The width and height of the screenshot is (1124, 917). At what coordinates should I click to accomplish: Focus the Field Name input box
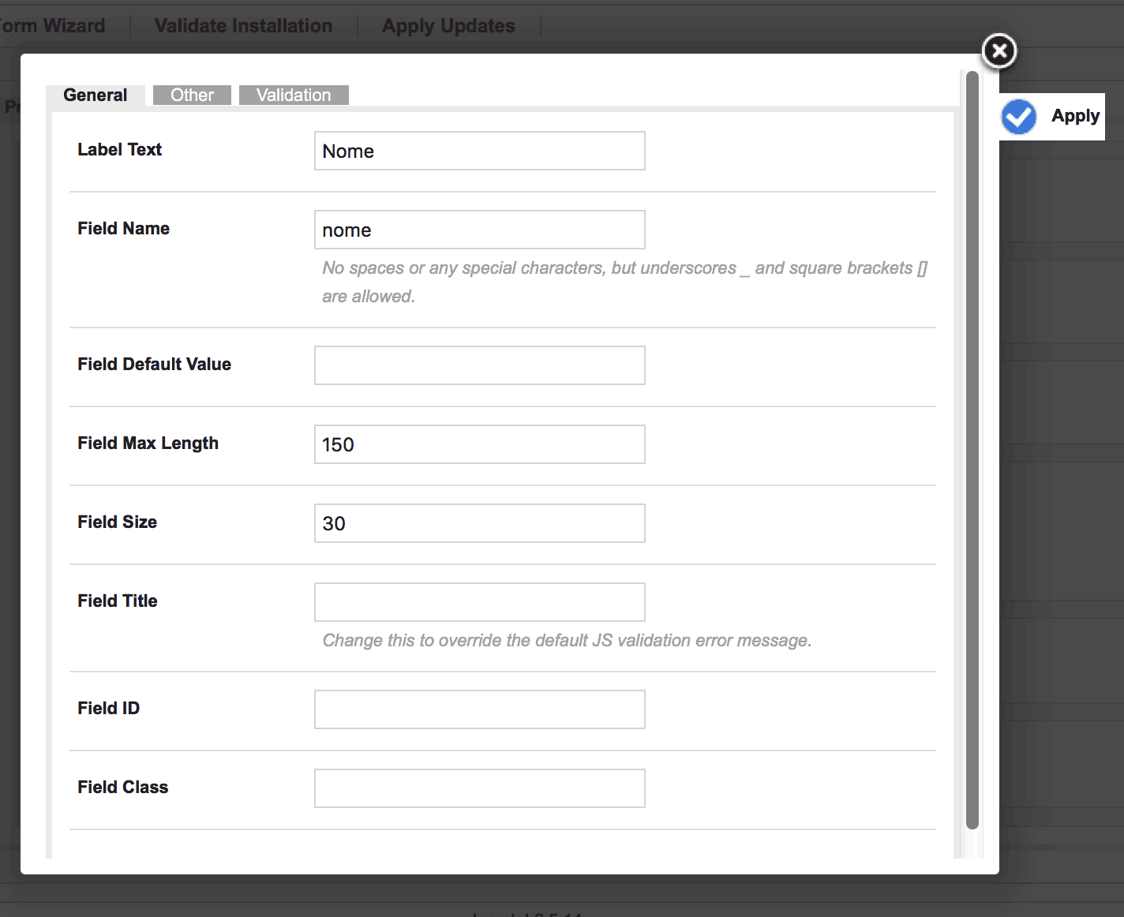tap(479, 230)
